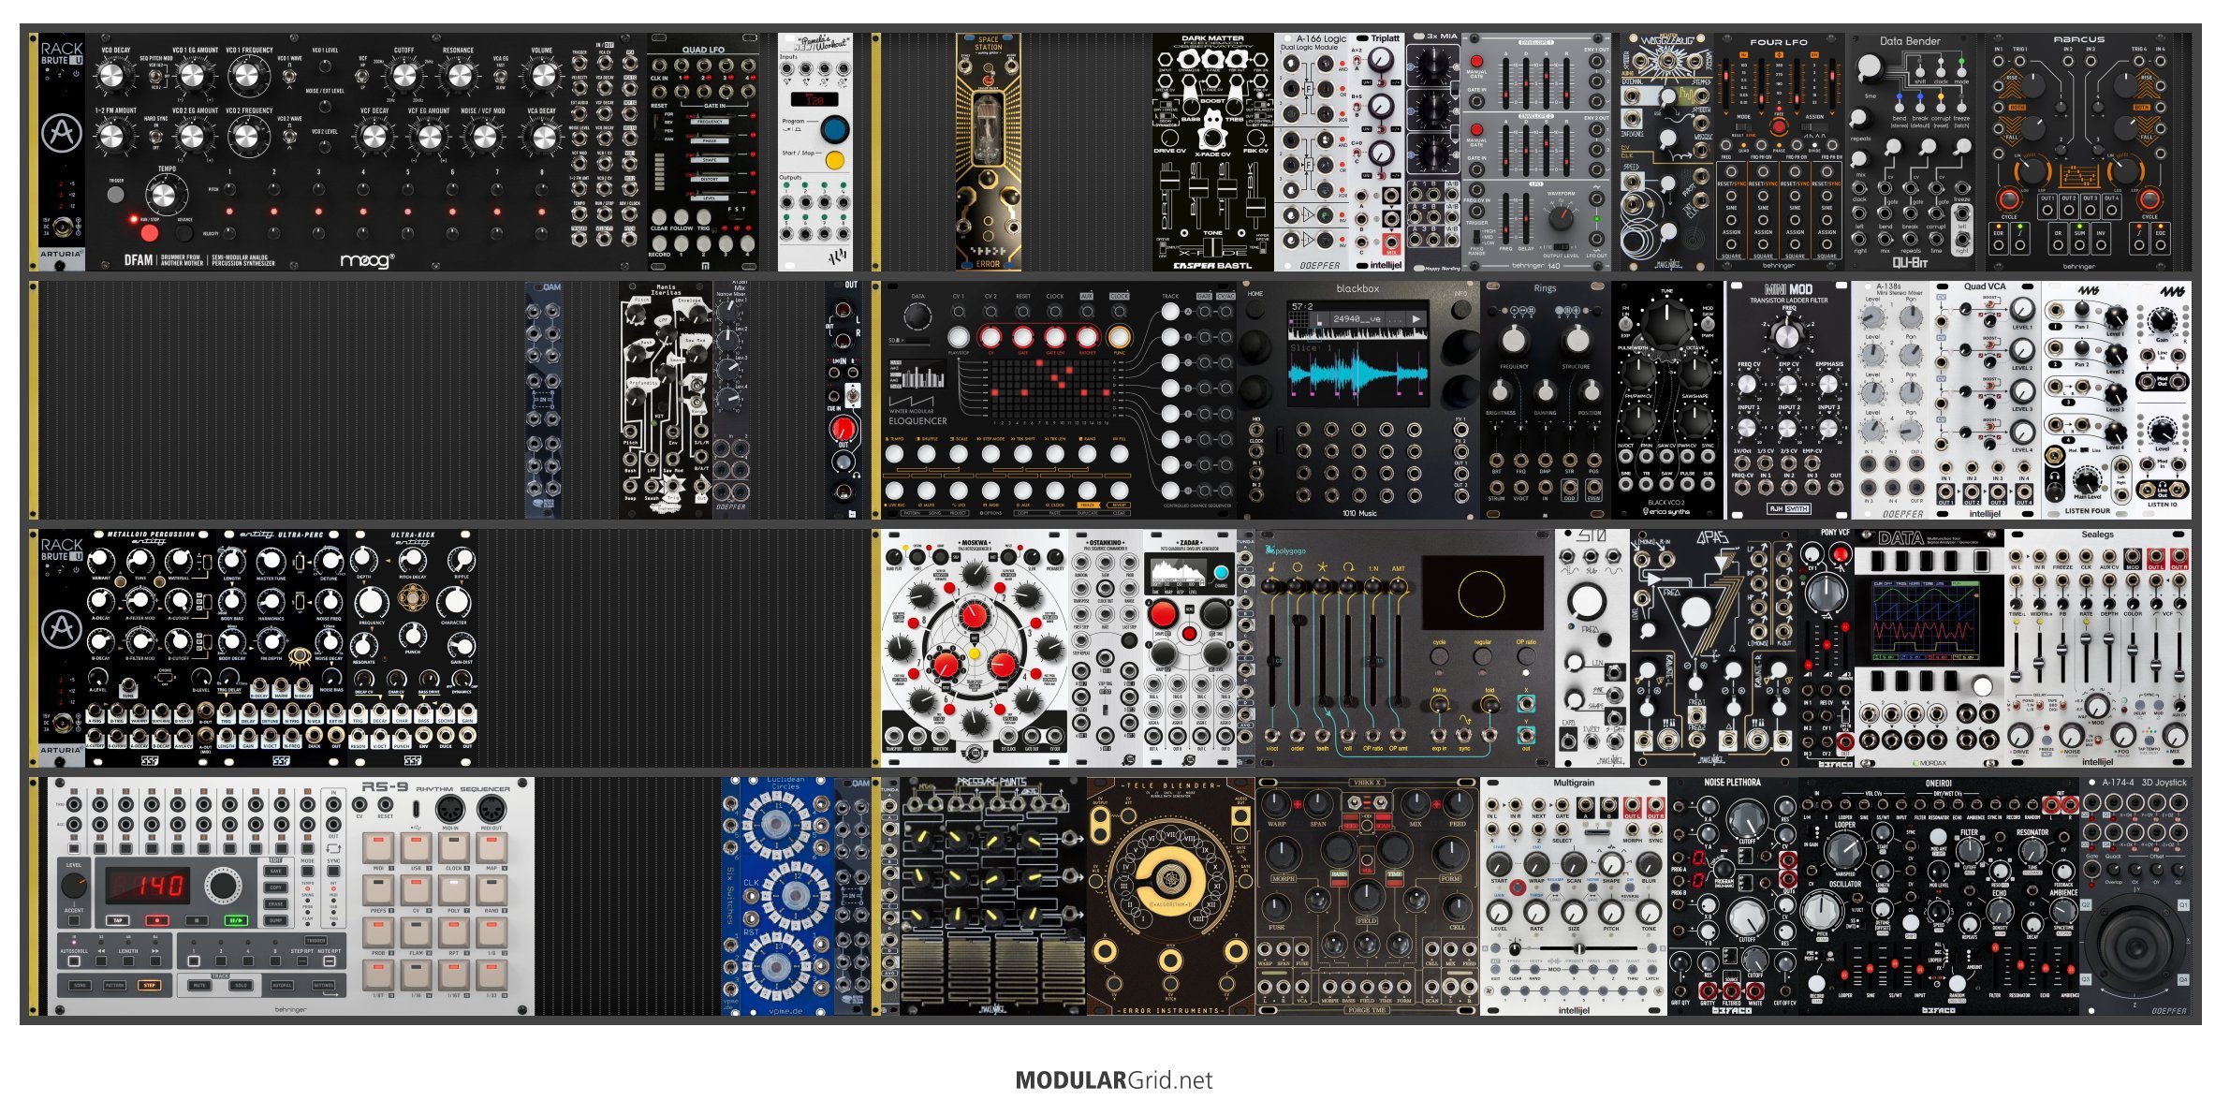The image size is (2230, 1100).
Task: Click the Volume knob on the DFAM
Action: [x=542, y=76]
